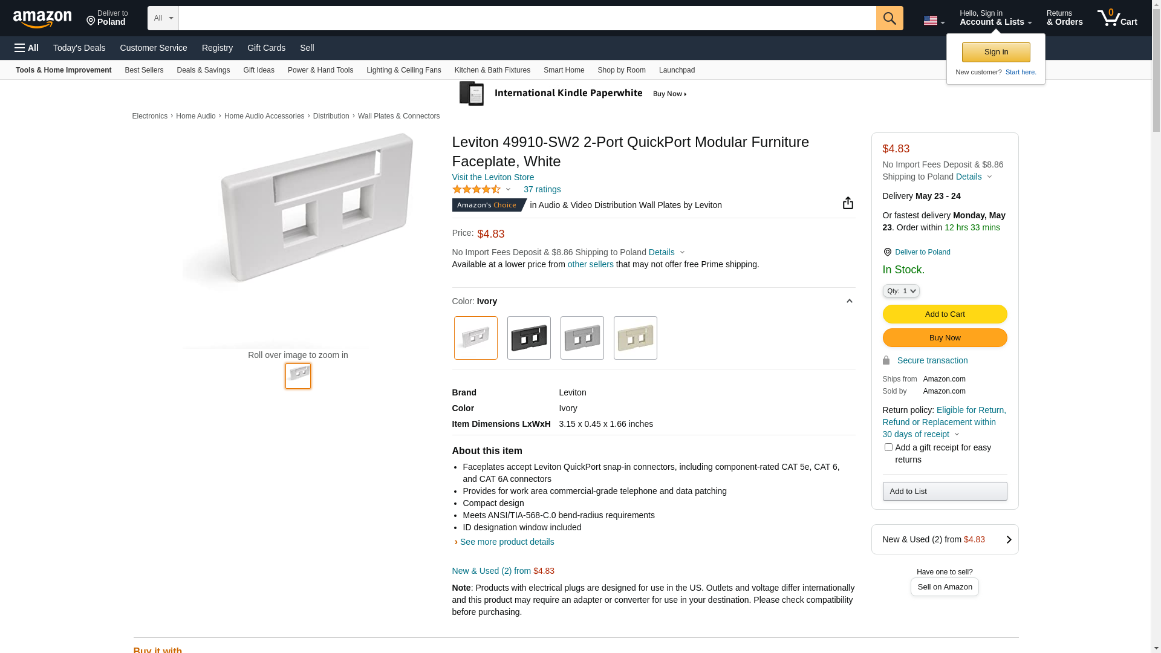The width and height of the screenshot is (1161, 653).
Task: Click the Deliver to Poland location icon
Action: click(x=887, y=252)
